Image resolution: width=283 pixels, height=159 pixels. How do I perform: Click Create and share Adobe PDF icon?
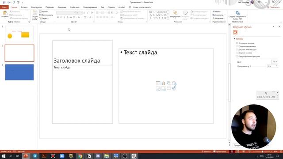237,13
